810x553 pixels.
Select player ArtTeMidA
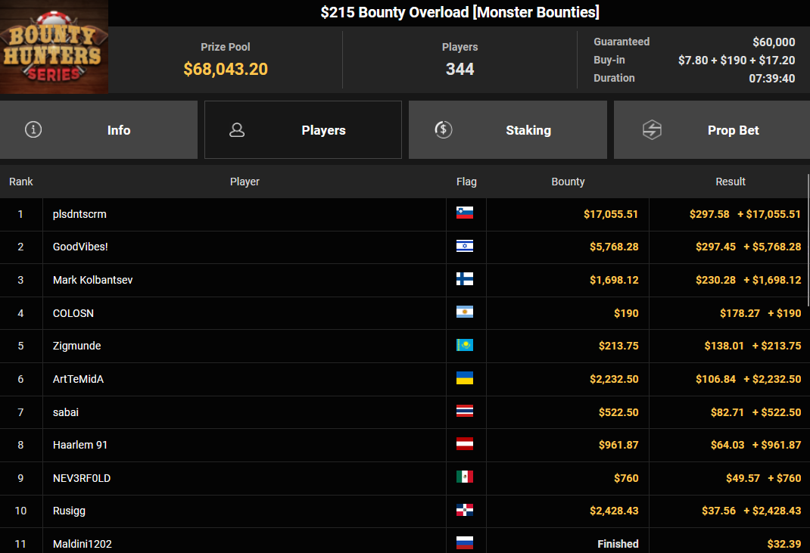pos(78,379)
